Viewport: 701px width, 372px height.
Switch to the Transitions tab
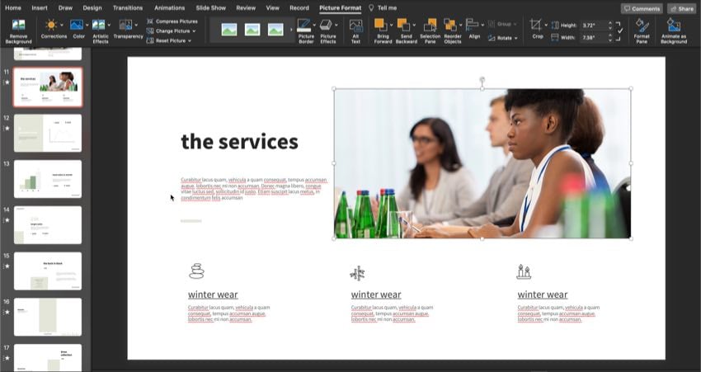(127, 7)
